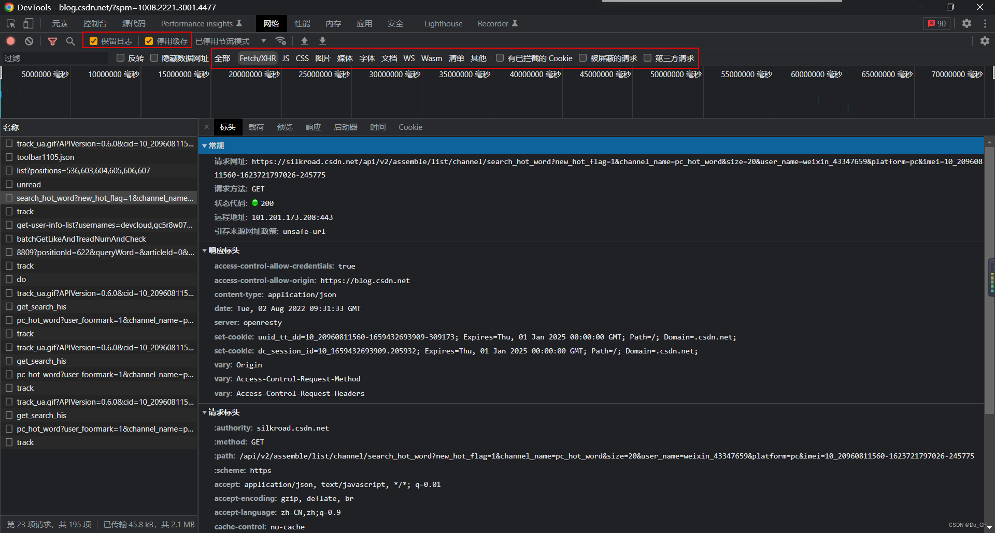Toggle the device toolbar icon
Screen dimensions: 995x533
[x=29, y=24]
